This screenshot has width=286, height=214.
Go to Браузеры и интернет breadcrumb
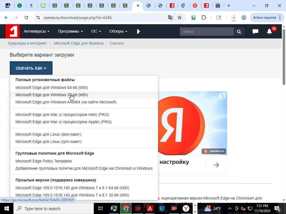28,43
